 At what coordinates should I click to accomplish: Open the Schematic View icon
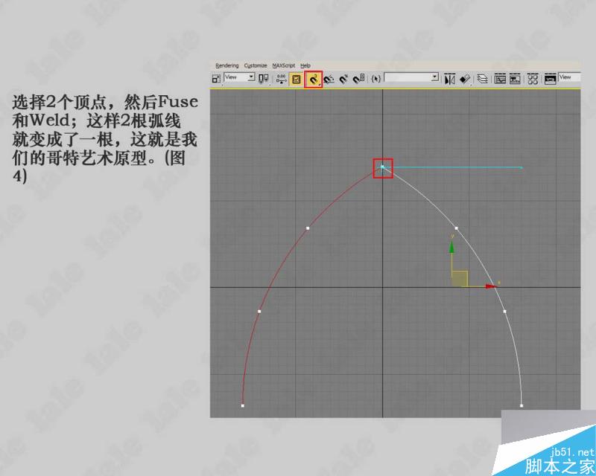pyautogui.click(x=514, y=77)
